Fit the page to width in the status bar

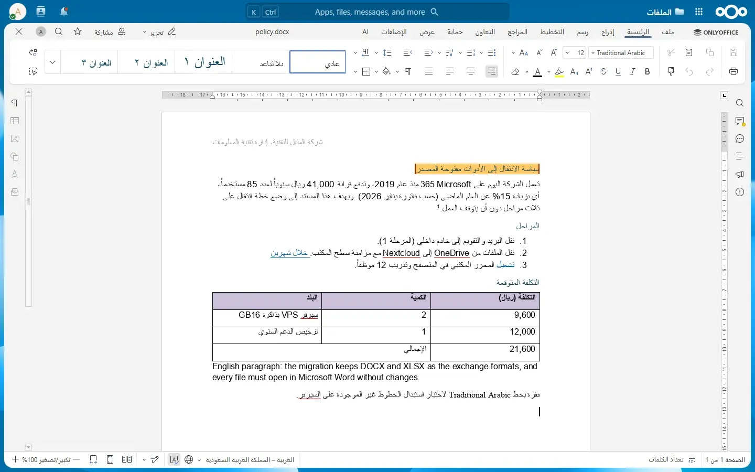(93, 459)
